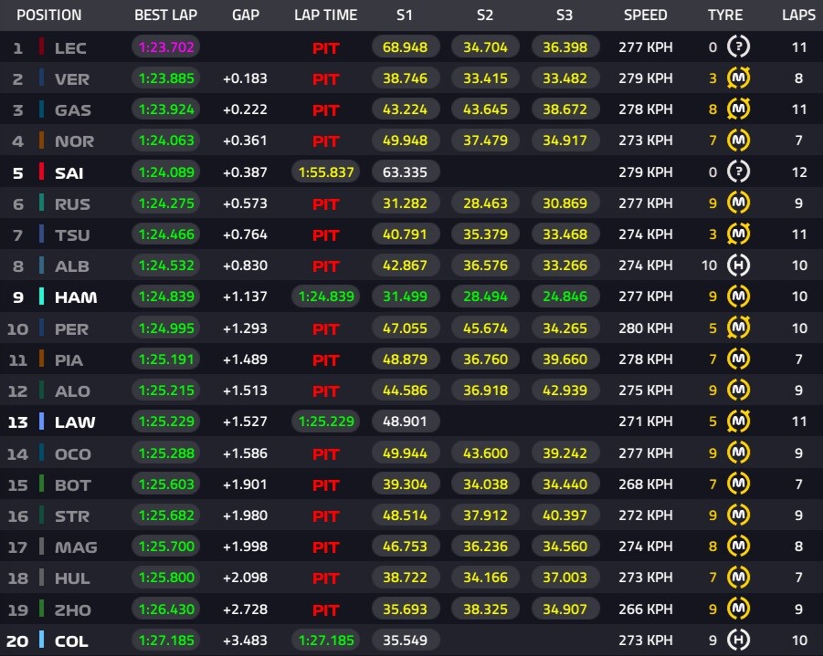Click Norris's medium tyre icon

(x=738, y=141)
